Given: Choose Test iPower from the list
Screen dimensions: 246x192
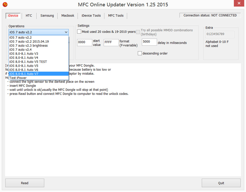Looking at the screenshot, I should click(x=39, y=78).
